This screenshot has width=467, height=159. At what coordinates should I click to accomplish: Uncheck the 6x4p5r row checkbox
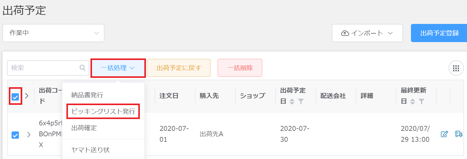click(15, 135)
